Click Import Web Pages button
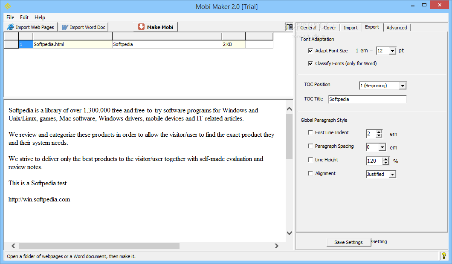This screenshot has width=452, height=264. (31, 27)
